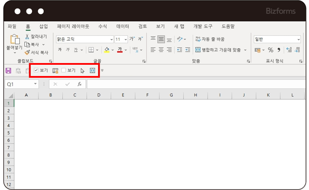The width and height of the screenshot is (309, 190).
Task: Click the comma style icon
Action: coord(279,50)
